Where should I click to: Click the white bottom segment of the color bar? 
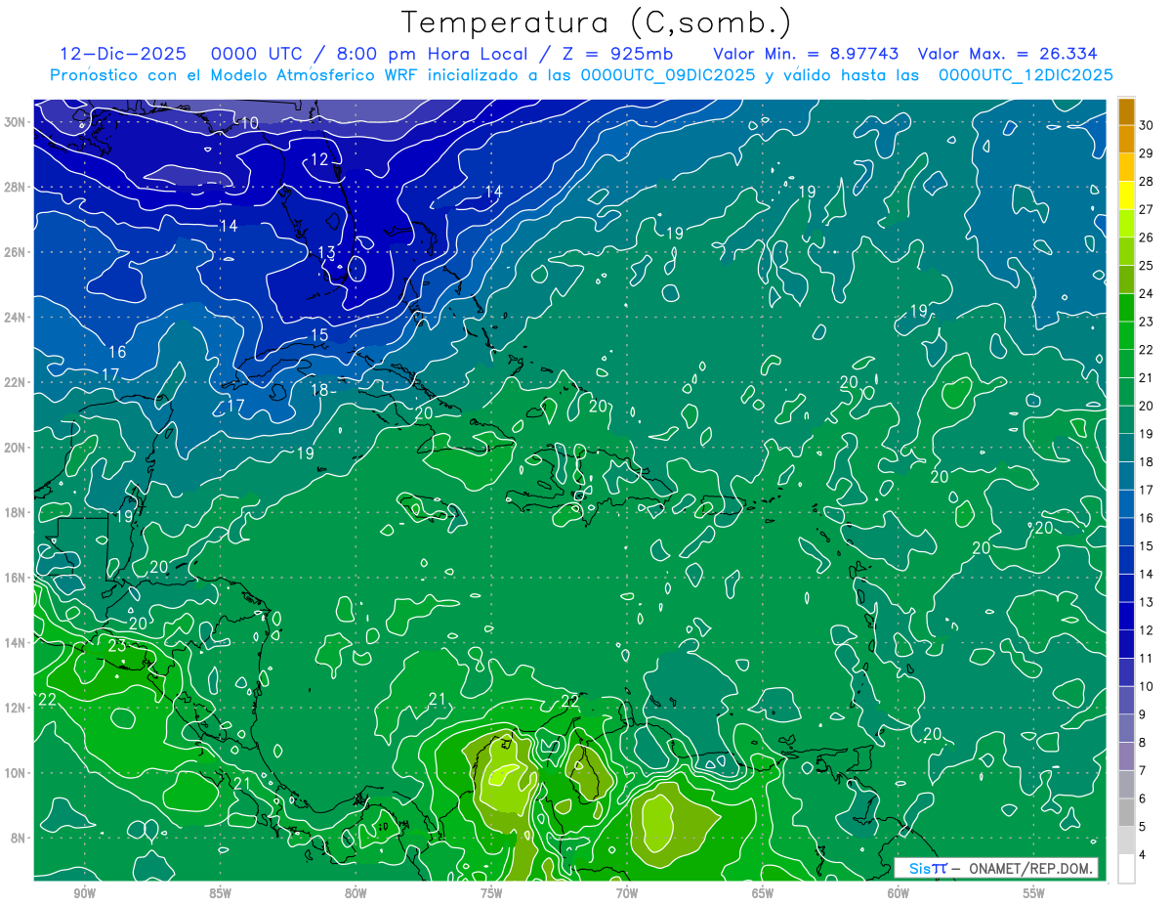[x=1126, y=869]
